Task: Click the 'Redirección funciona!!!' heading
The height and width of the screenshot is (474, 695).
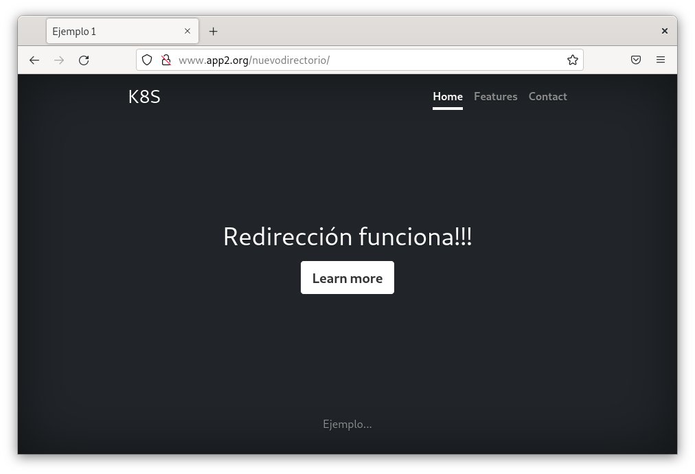Action: (x=347, y=237)
